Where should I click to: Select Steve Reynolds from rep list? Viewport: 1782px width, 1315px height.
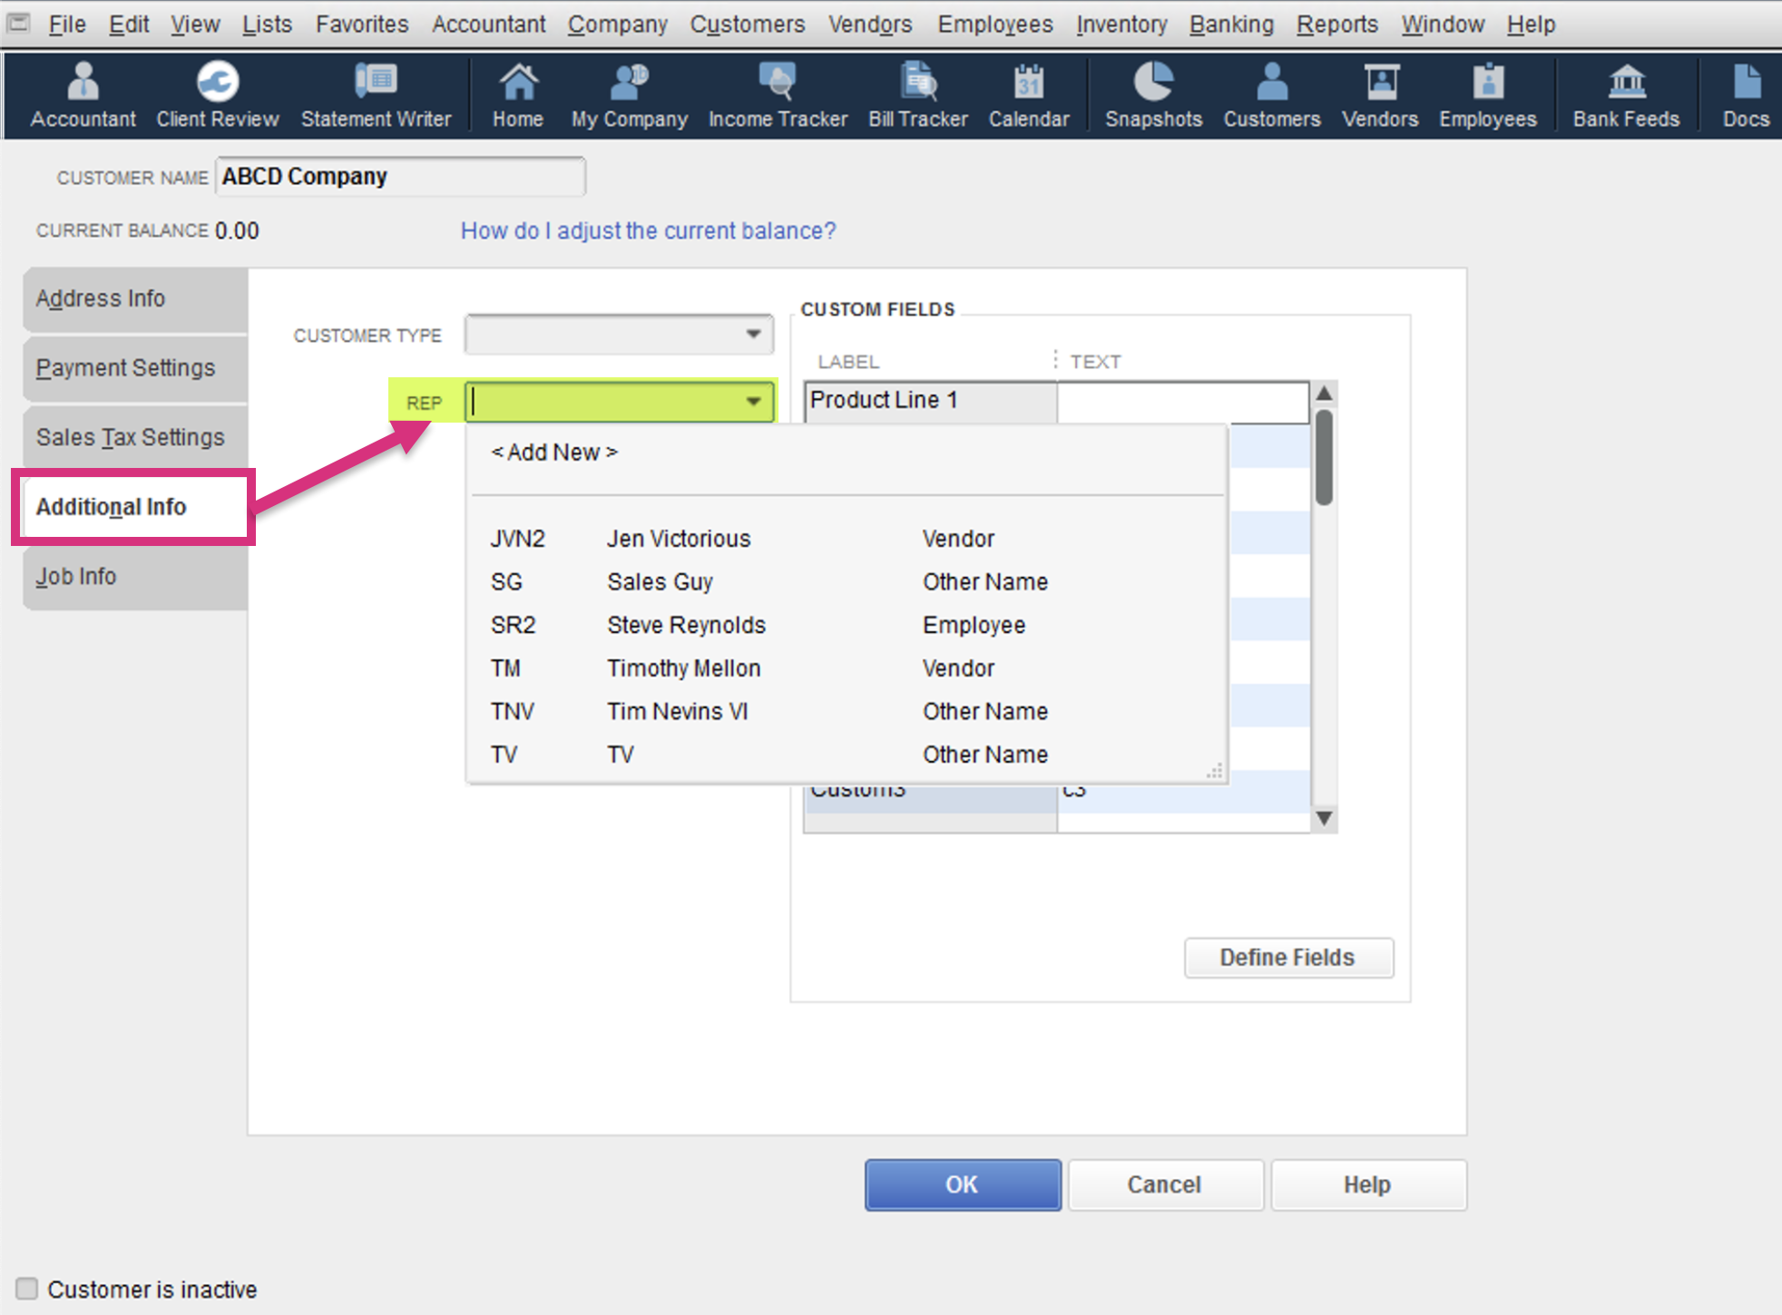[686, 625]
